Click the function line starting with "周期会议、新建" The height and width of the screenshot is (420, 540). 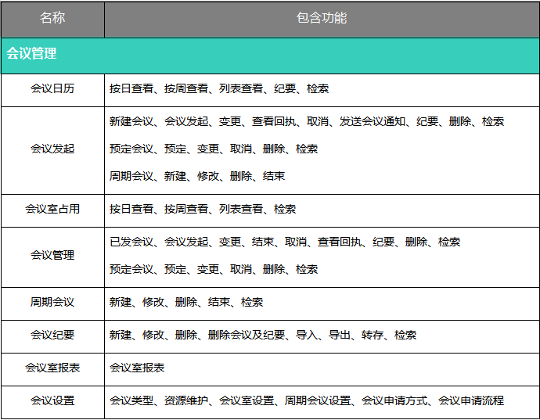pyautogui.click(x=197, y=176)
